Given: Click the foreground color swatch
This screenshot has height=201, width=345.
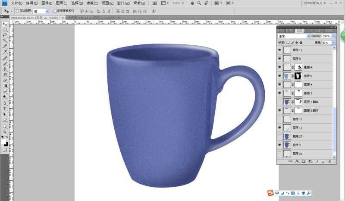Looking at the screenshot, I should 3,142.
